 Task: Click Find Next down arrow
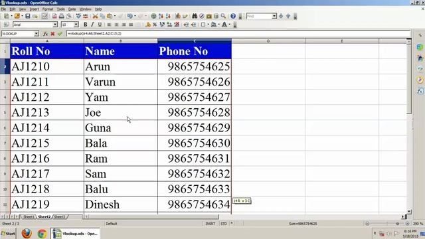(x=281, y=16)
